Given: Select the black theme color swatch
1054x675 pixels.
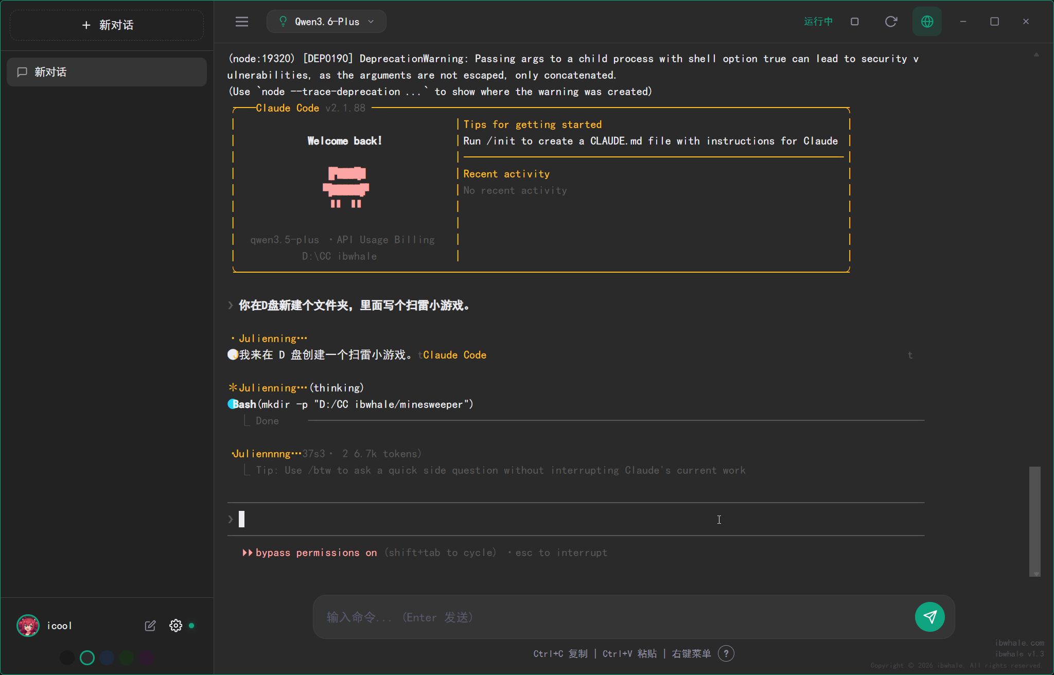Looking at the screenshot, I should [67, 658].
